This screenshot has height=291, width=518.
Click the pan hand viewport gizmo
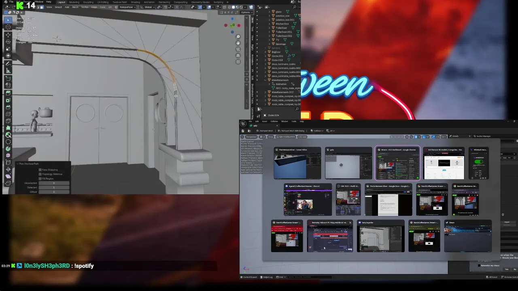point(238,43)
